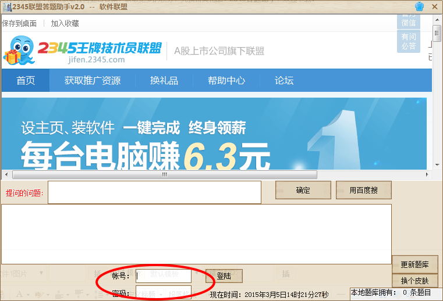
Task: Go to 换礼品 tab
Action: coord(164,80)
